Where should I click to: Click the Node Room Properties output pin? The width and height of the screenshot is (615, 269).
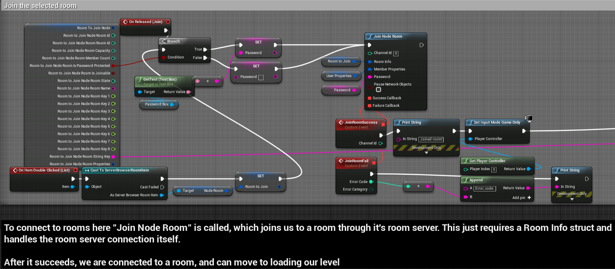(x=113, y=164)
